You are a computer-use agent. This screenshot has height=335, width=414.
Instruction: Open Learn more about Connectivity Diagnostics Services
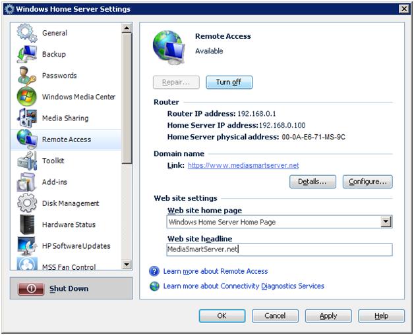tap(243, 286)
